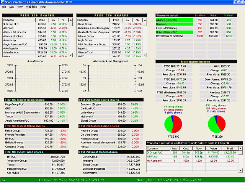Image resolution: width=245 pixels, height=183 pixels.
Task: Select 3i Group PLC row in FTSE 100 table
Action: [36, 24]
